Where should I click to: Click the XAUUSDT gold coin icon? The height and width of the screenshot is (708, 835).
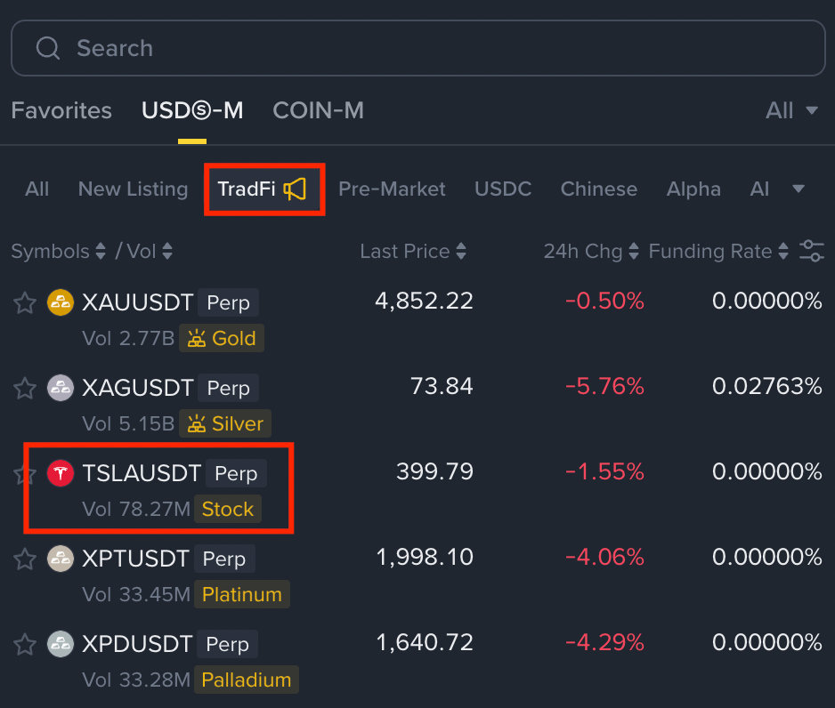60,302
